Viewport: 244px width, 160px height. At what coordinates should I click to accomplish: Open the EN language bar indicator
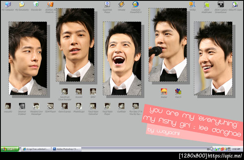208,149
